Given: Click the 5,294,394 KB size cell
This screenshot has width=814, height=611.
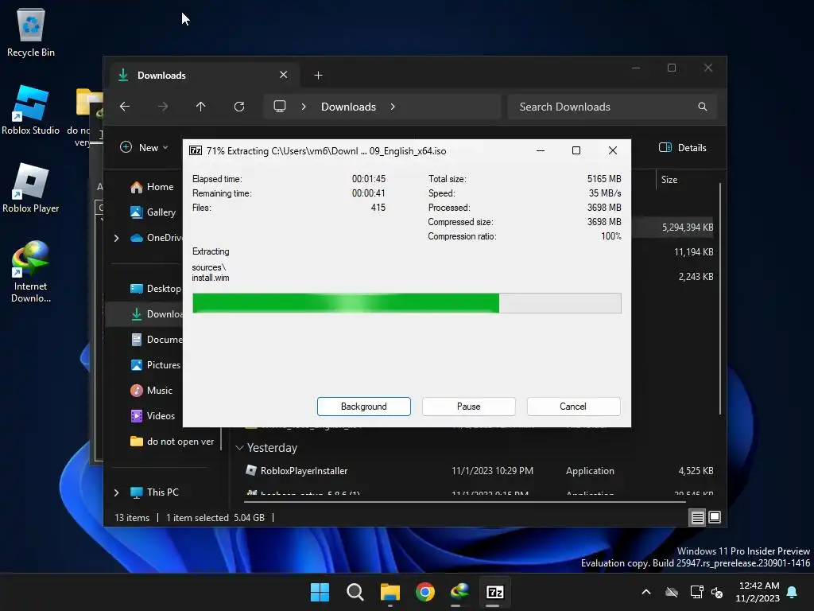Looking at the screenshot, I should click(687, 228).
